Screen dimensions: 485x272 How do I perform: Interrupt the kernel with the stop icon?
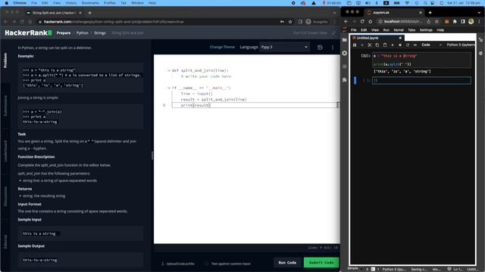(400, 45)
